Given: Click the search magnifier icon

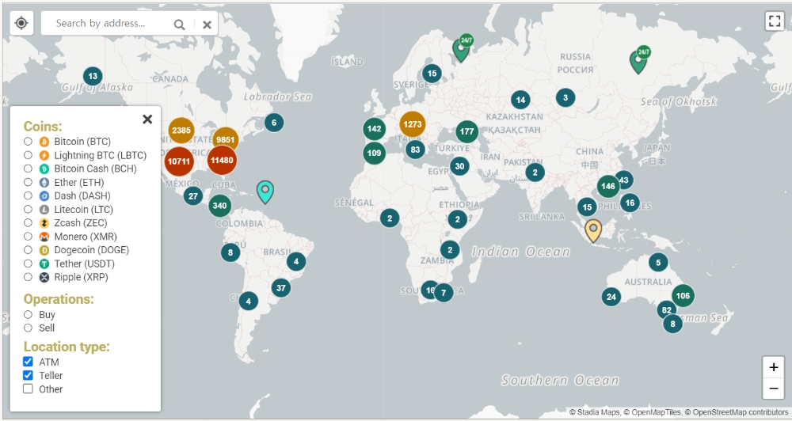Looking at the screenshot, I should tap(179, 25).
